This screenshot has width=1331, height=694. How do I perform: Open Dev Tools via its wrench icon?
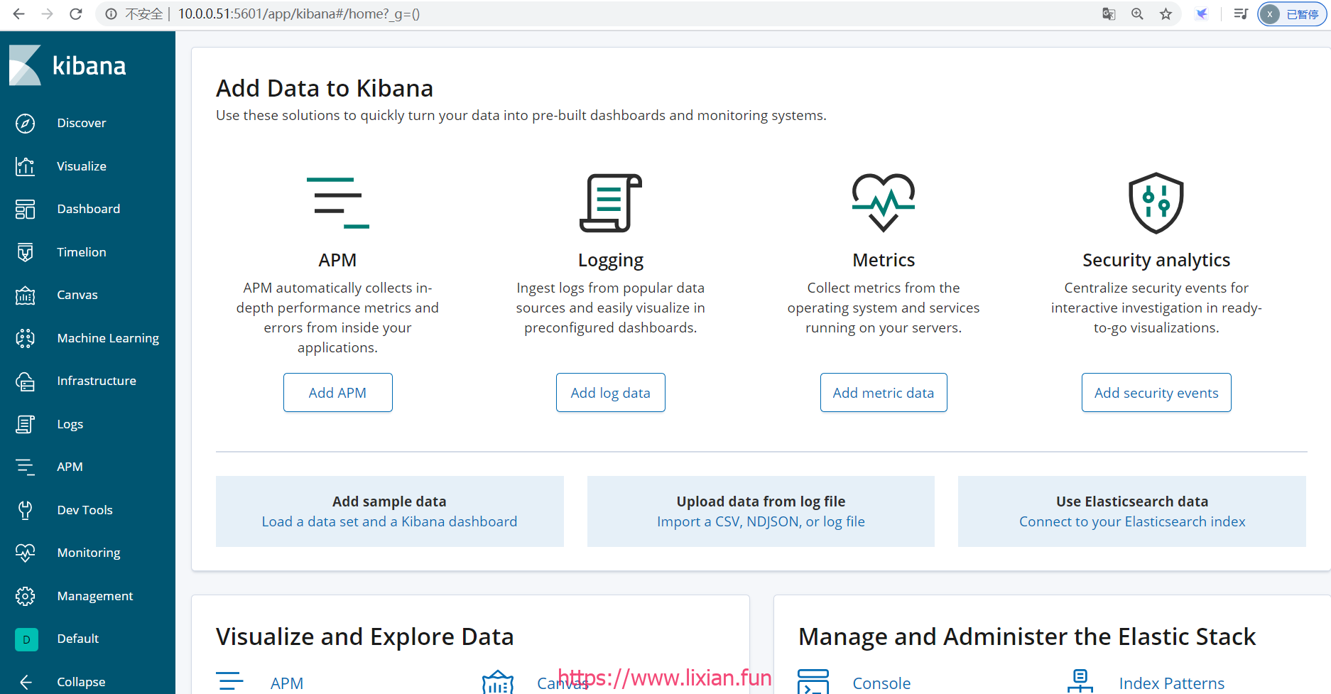(x=25, y=510)
